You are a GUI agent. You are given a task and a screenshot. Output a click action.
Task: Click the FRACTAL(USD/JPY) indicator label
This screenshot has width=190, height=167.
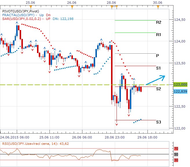tap(18, 15)
